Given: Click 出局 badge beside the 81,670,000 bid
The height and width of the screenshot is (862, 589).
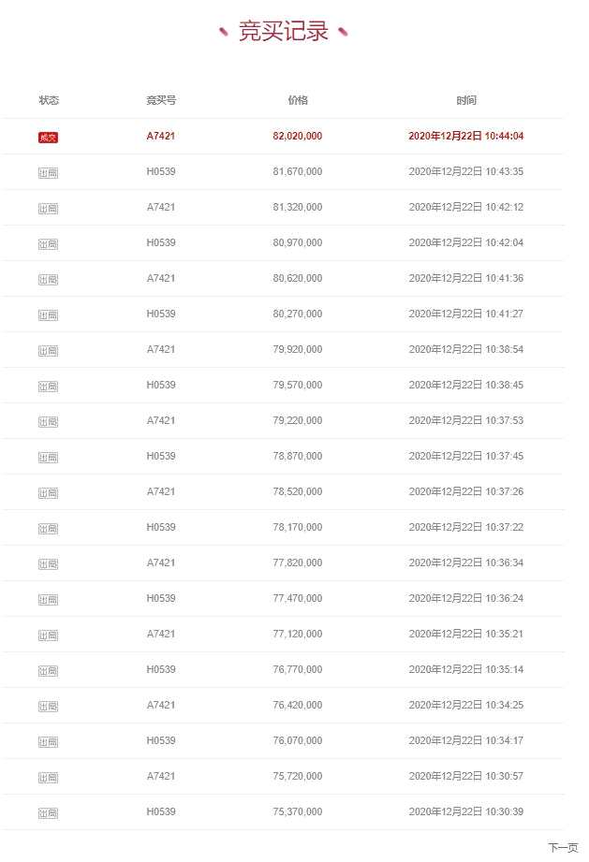Looking at the screenshot, I should (48, 173).
